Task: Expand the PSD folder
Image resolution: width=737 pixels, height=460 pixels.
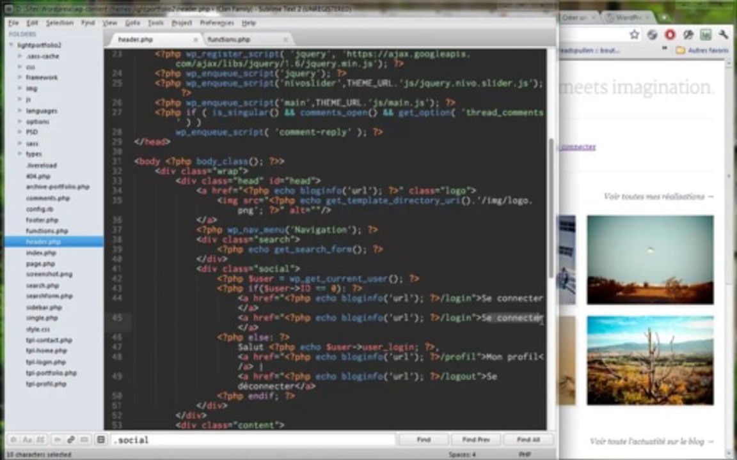Action: tap(20, 132)
